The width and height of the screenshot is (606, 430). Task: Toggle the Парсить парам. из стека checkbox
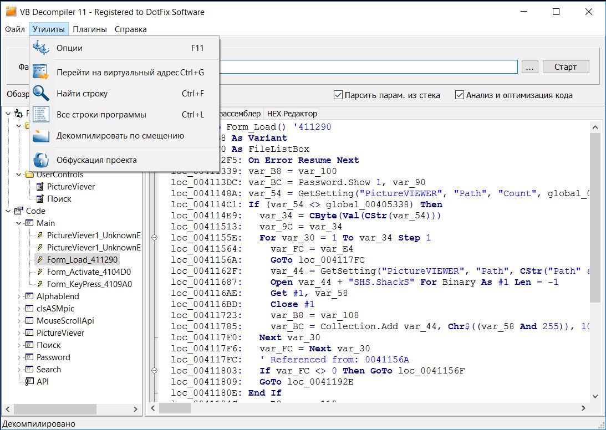pos(338,95)
